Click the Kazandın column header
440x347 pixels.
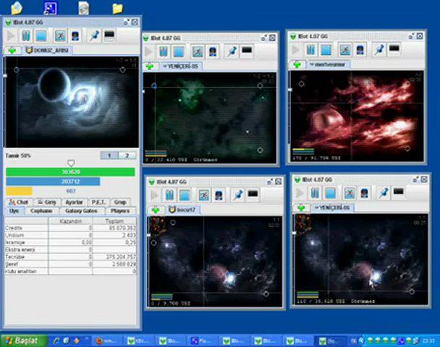[70, 221]
